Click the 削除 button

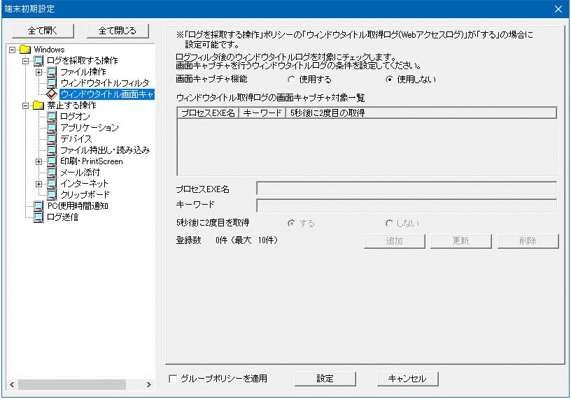click(528, 241)
